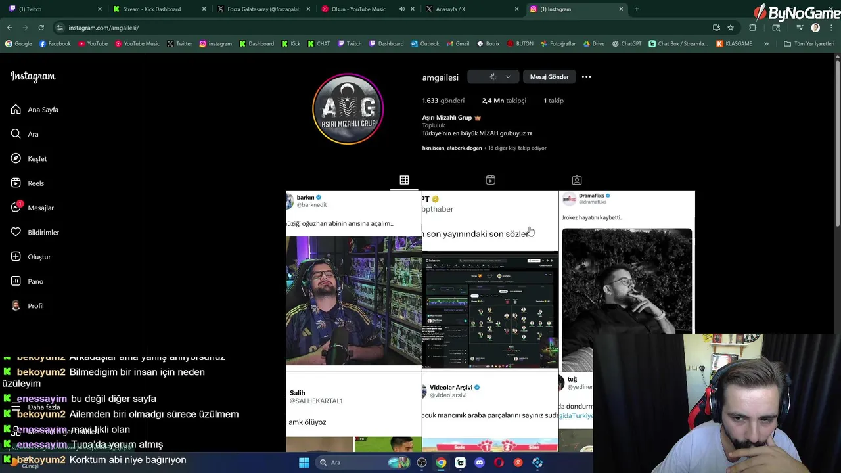Open the Videolar Arşivi post thumbnail
841x473 pixels.
[x=490, y=412]
